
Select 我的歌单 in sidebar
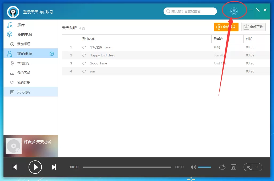coord(31,53)
